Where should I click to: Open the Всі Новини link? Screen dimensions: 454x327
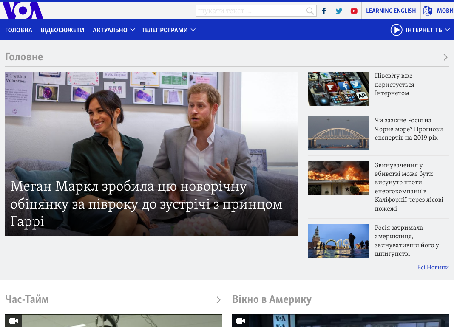433,267
